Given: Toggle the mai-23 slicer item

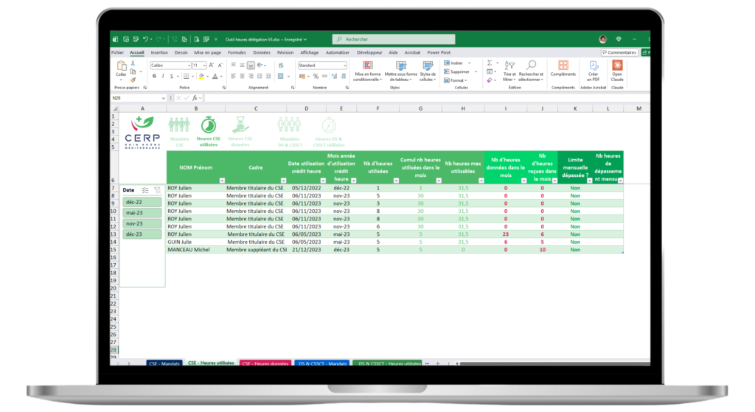Looking at the screenshot, I should (x=142, y=213).
